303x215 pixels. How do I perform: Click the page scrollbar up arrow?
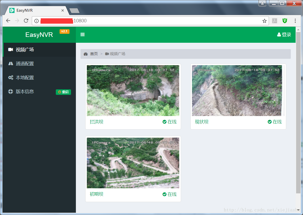(x=298, y=30)
